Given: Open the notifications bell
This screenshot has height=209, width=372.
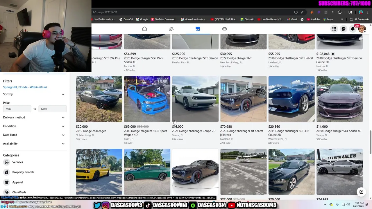Looking at the screenshot, I should click(353, 29).
